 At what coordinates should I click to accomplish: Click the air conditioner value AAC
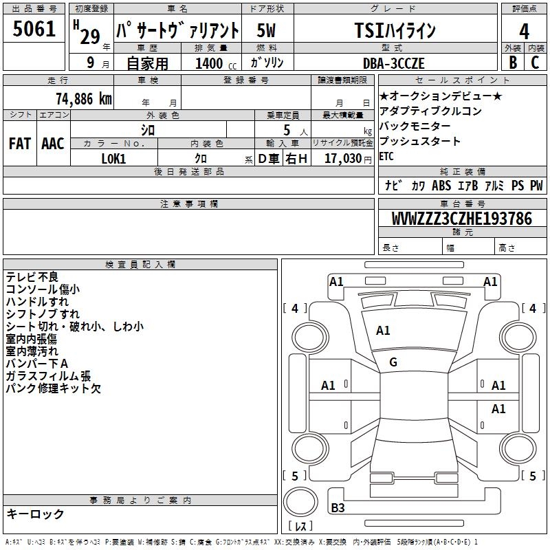pyautogui.click(x=53, y=144)
